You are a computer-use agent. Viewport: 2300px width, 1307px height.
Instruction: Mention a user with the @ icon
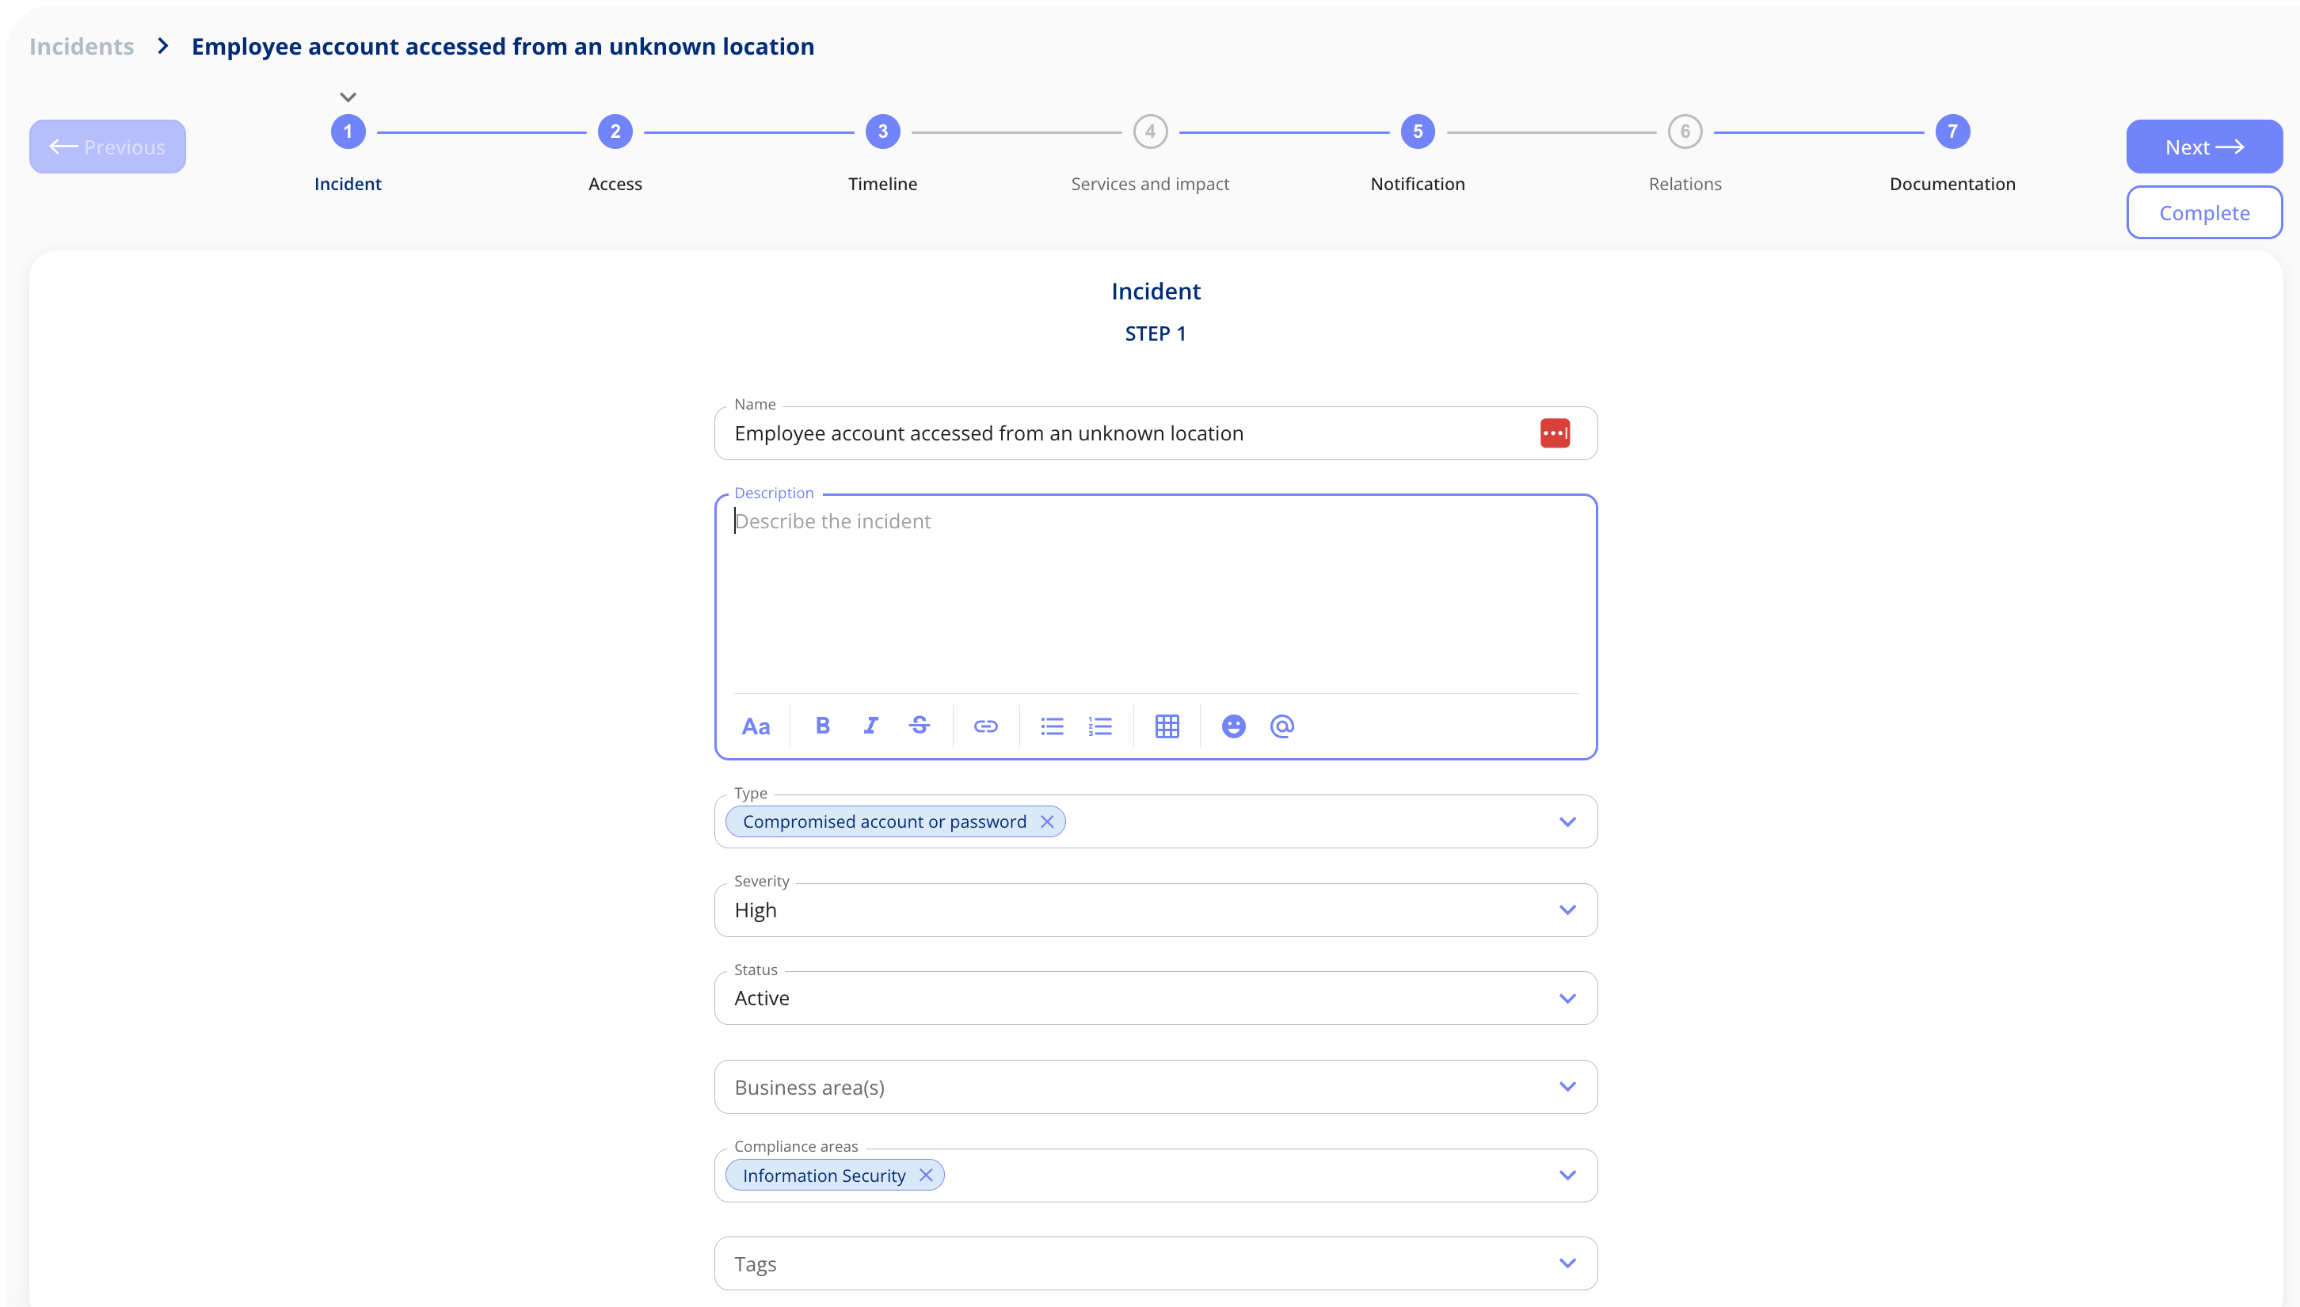click(x=1281, y=726)
